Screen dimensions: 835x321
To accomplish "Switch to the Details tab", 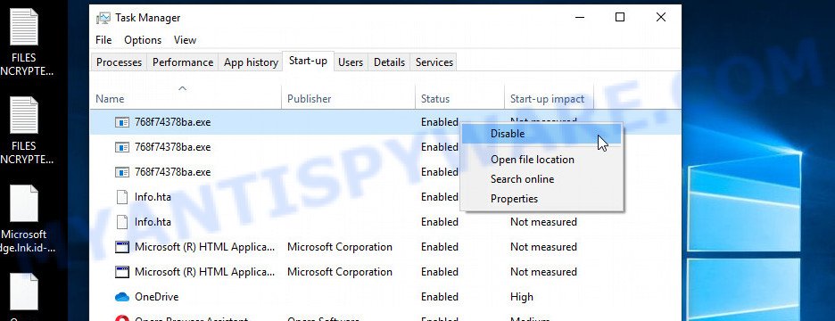I will 389,62.
